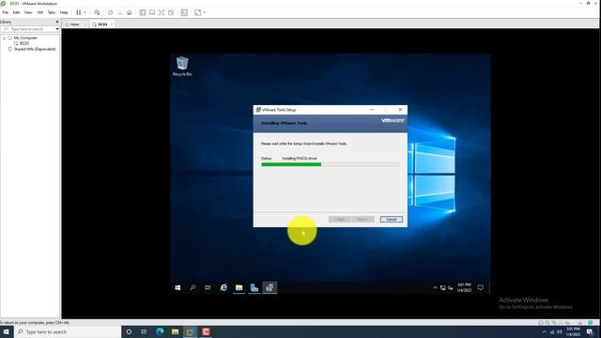Click the host volume tray icon
Screen dimensions: 601x338
click(x=560, y=331)
